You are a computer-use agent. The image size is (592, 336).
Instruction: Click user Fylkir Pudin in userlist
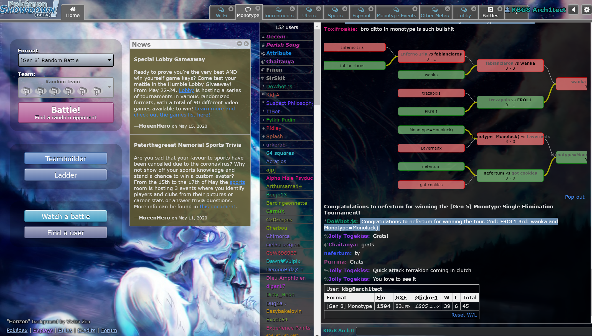[x=287, y=120]
